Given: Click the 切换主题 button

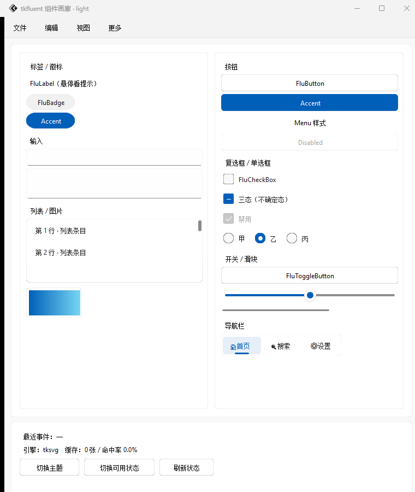Looking at the screenshot, I should [x=50, y=467].
